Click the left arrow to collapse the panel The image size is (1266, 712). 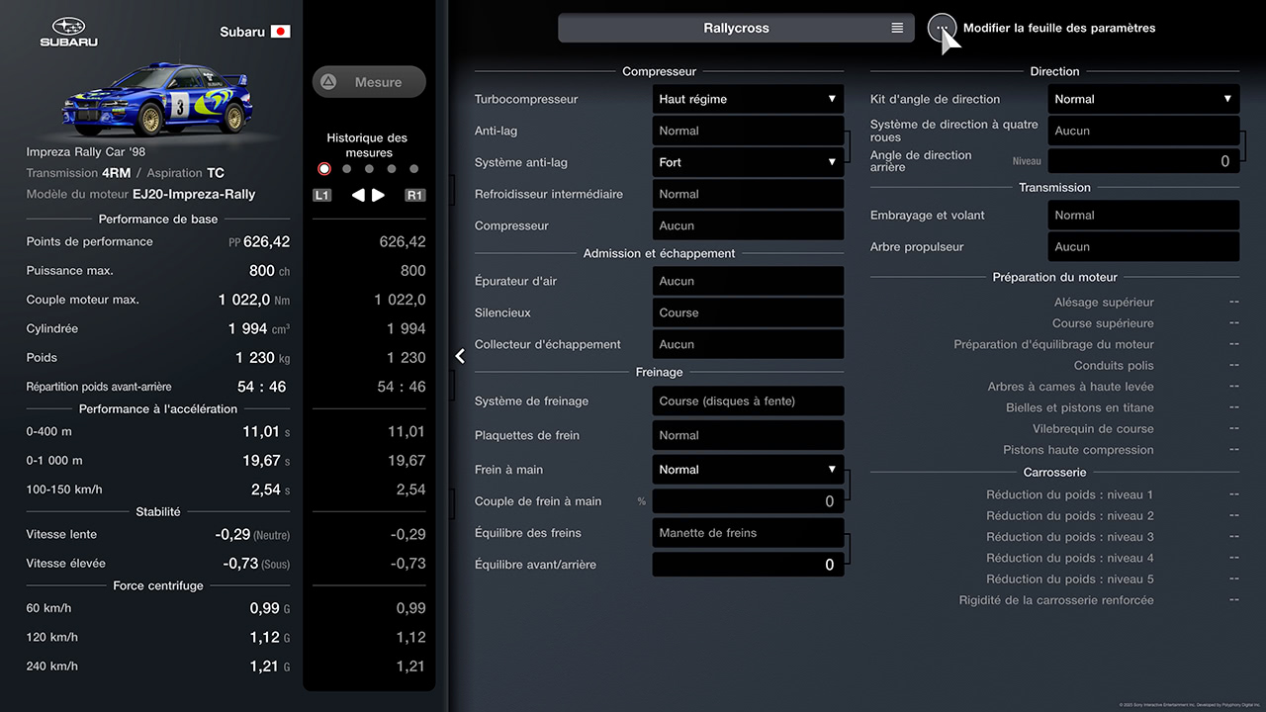point(460,356)
